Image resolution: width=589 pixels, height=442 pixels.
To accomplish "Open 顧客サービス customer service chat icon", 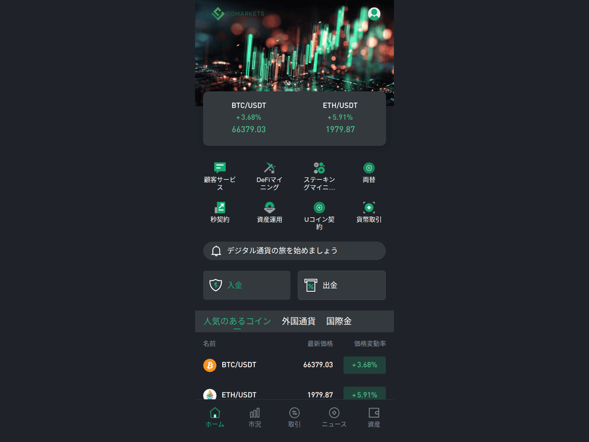I will pyautogui.click(x=220, y=168).
